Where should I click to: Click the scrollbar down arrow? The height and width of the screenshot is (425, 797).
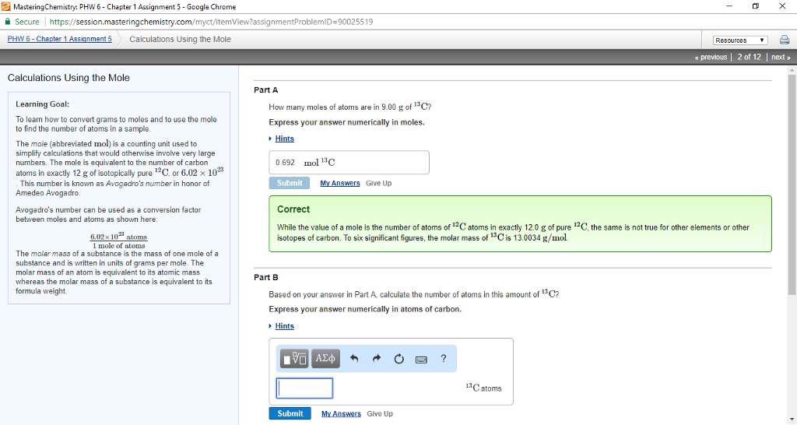[x=792, y=420]
